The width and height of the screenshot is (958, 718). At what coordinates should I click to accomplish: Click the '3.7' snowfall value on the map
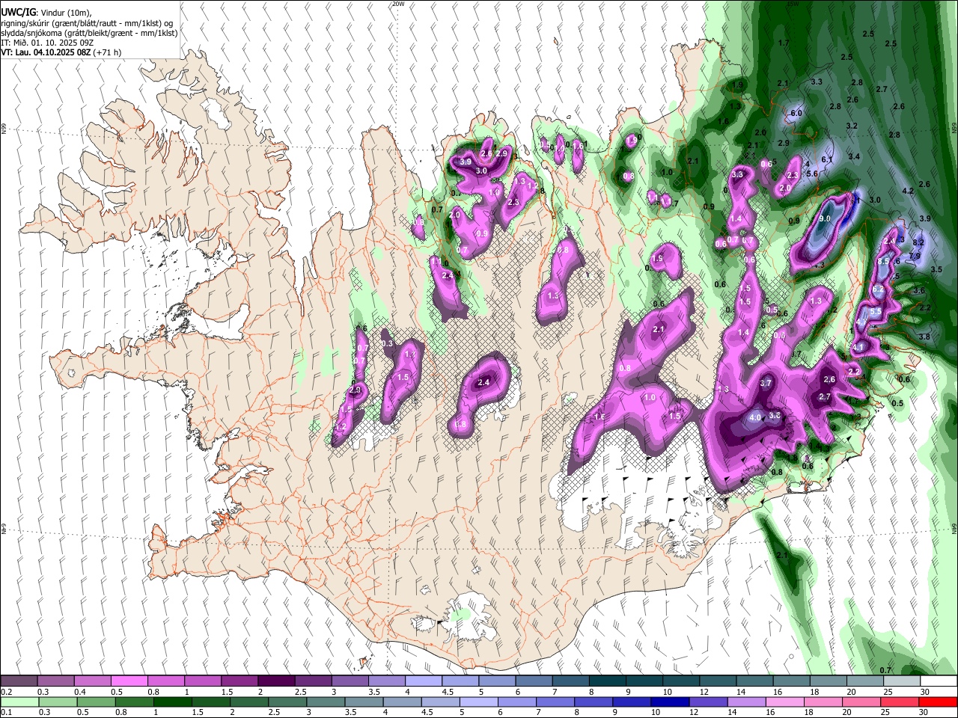(766, 383)
